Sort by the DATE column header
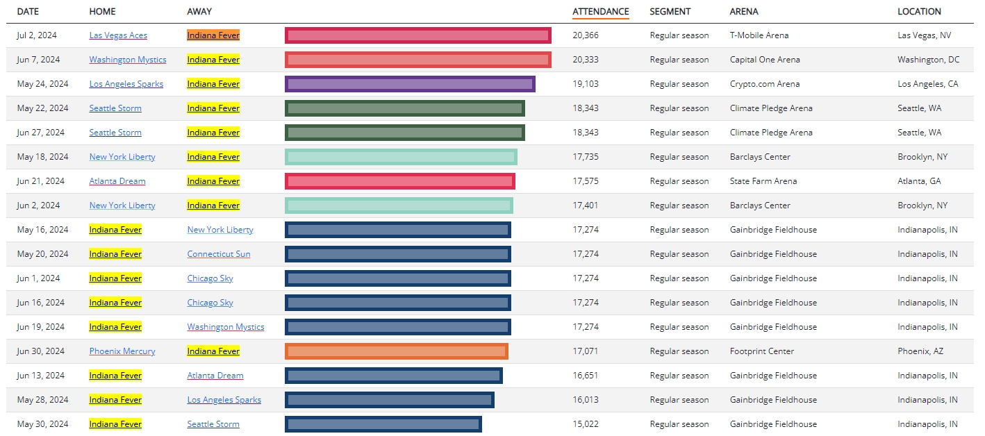985x436 pixels. click(x=28, y=11)
